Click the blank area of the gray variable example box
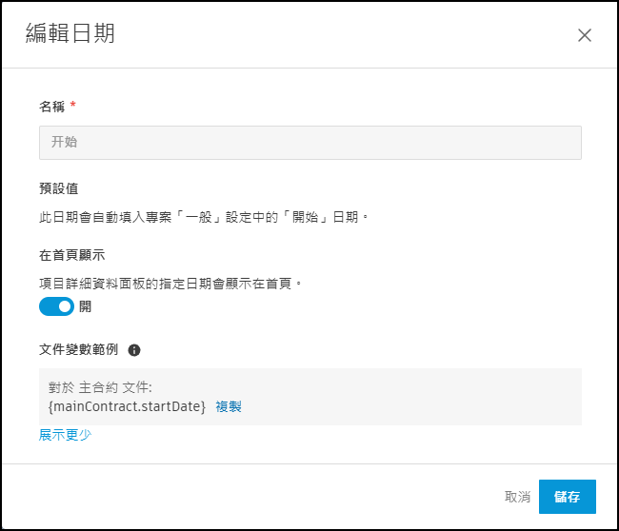Viewport: 619px width, 531px height. coord(429,396)
